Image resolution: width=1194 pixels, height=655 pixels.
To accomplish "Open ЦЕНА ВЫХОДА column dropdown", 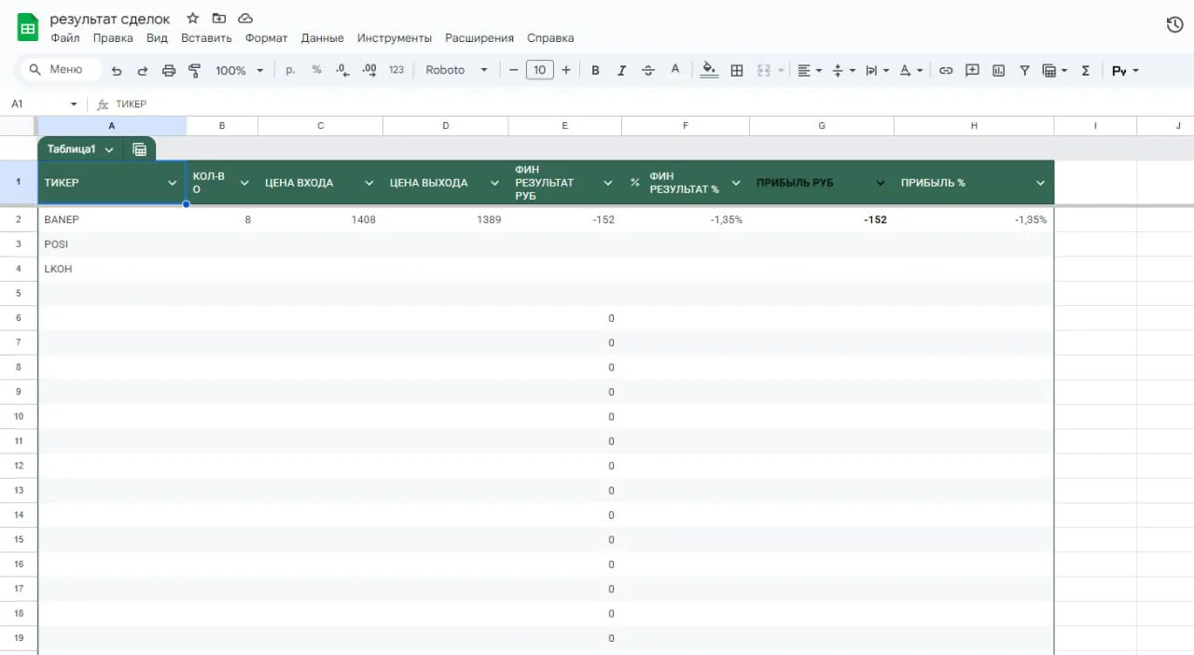I will click(495, 183).
